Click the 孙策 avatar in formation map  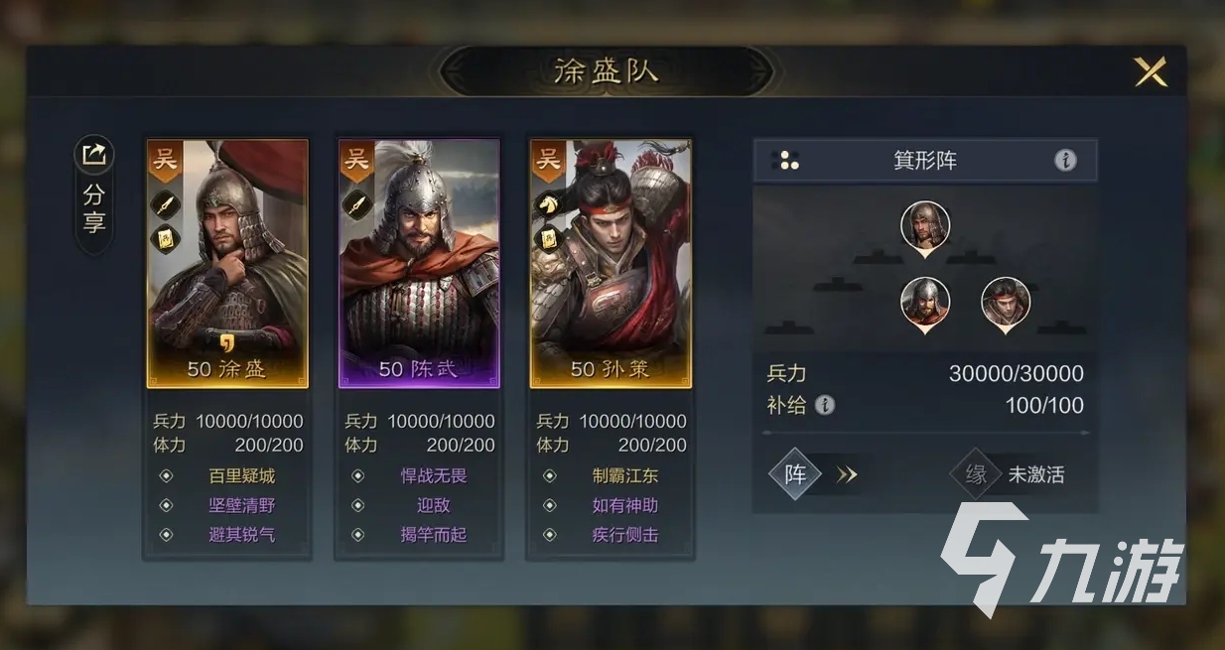[x=1006, y=304]
